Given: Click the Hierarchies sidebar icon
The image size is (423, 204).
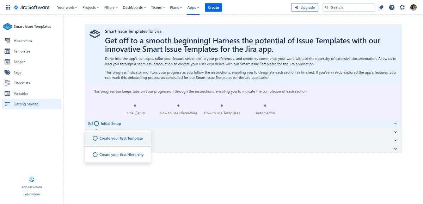Looking at the screenshot, I should pyautogui.click(x=7, y=41).
